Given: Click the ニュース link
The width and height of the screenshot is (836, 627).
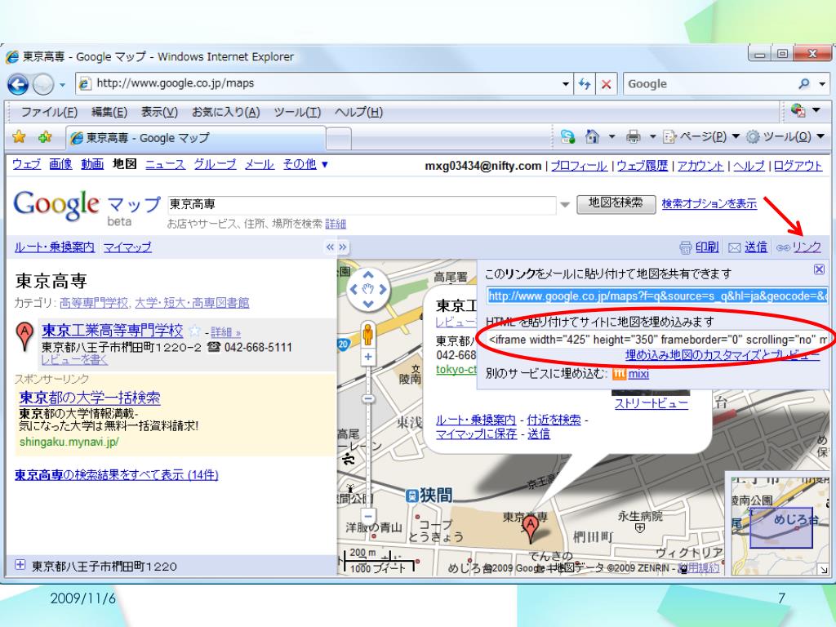Looking at the screenshot, I should 165,164.
